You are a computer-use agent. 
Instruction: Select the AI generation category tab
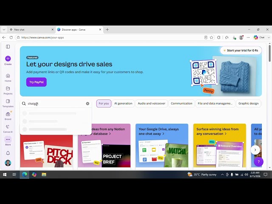[123, 103]
